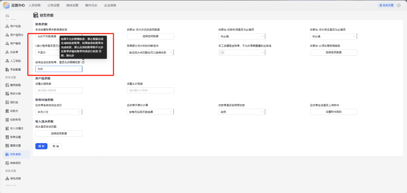Click the blue 保存 button

(x=41, y=146)
